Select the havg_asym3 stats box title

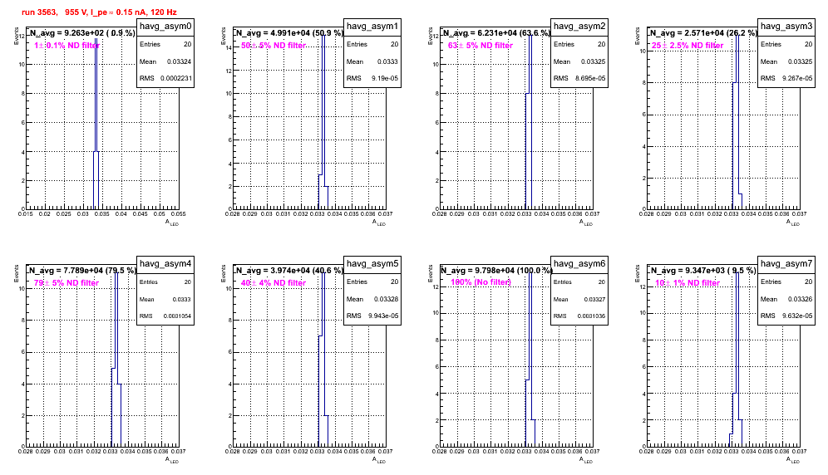[786, 27]
